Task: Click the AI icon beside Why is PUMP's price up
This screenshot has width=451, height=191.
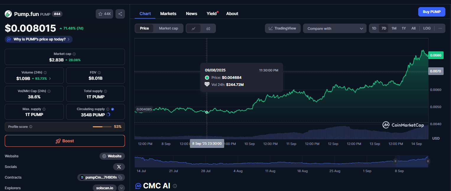Action: coord(9,39)
